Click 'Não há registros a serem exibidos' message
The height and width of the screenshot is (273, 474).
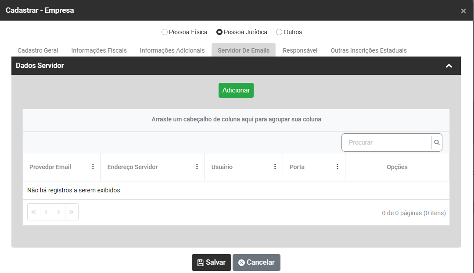point(73,190)
